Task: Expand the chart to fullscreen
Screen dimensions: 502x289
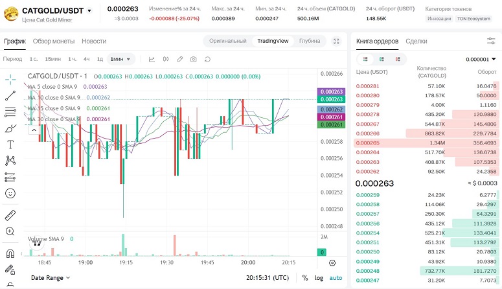Action: coord(336,41)
